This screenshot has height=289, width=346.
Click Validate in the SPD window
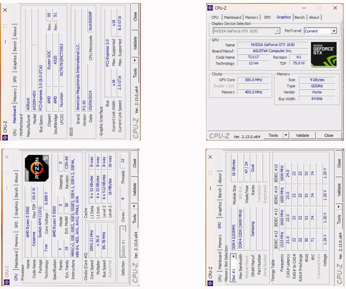[339, 190]
